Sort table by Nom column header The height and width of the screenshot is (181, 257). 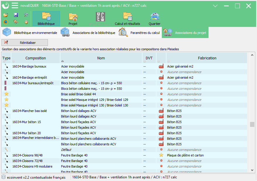coord(101,58)
